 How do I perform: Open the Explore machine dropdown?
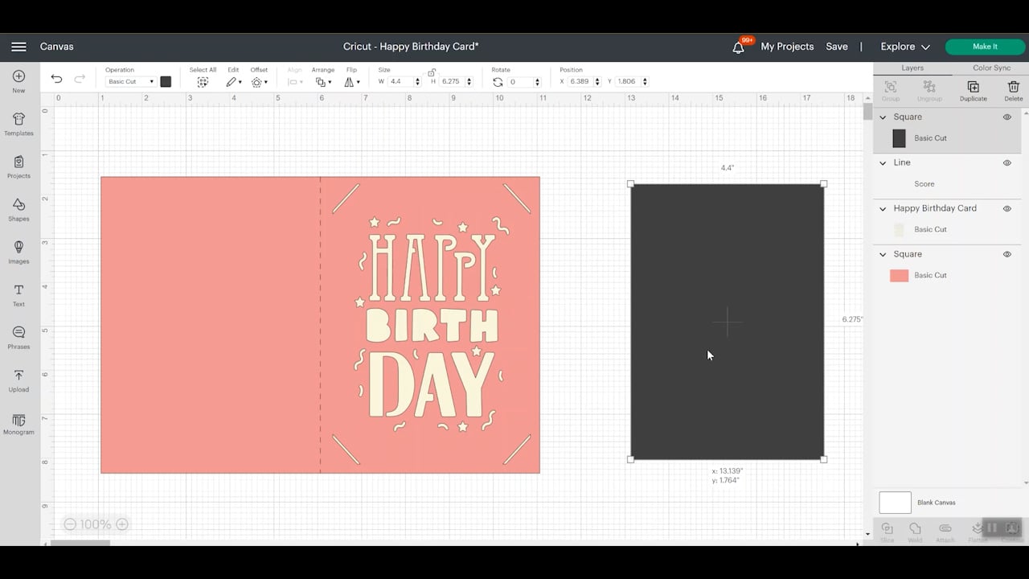click(x=905, y=47)
